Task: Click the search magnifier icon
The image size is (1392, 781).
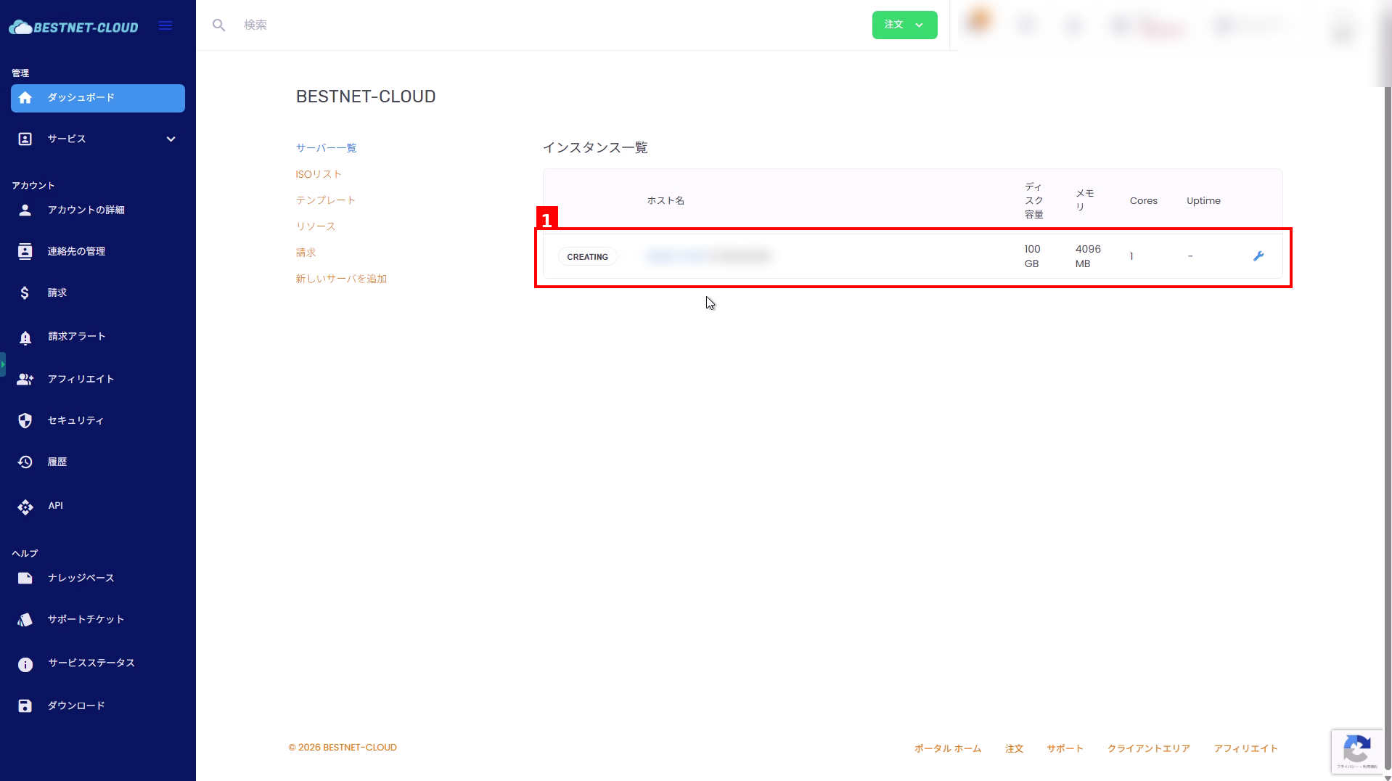Action: coord(218,25)
